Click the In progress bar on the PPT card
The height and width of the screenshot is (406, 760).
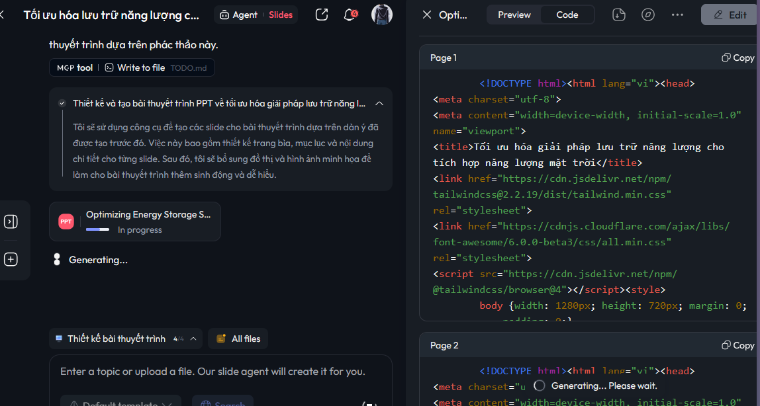tap(97, 229)
